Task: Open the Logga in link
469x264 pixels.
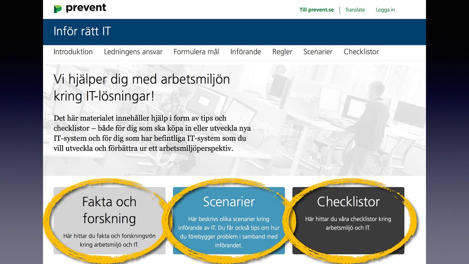Action: pyautogui.click(x=385, y=10)
